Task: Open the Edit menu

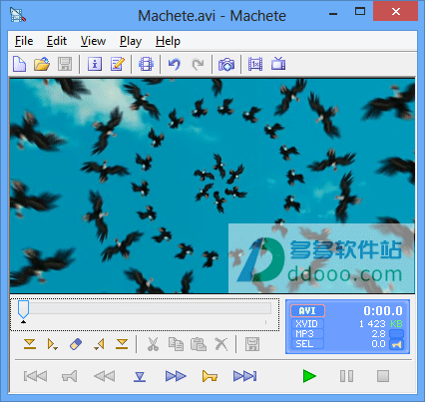Action: pos(57,41)
